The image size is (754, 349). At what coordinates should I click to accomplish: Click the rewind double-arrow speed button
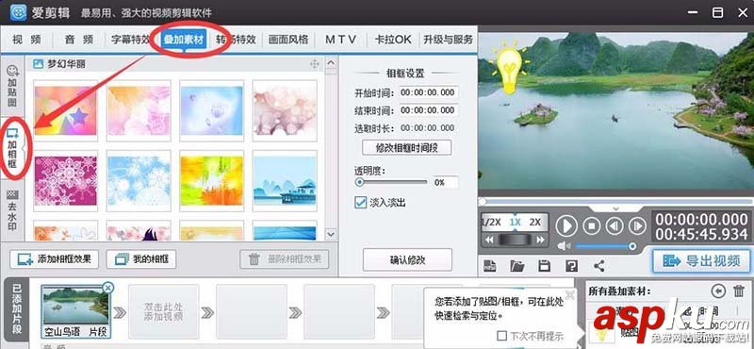coord(489,240)
